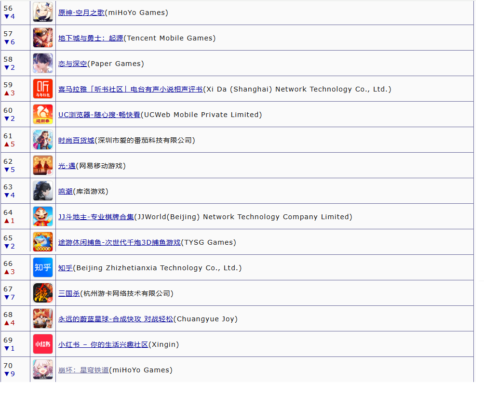Click the 永远的蔚蓝星球 app icon
The image size is (484, 395).
click(43, 318)
